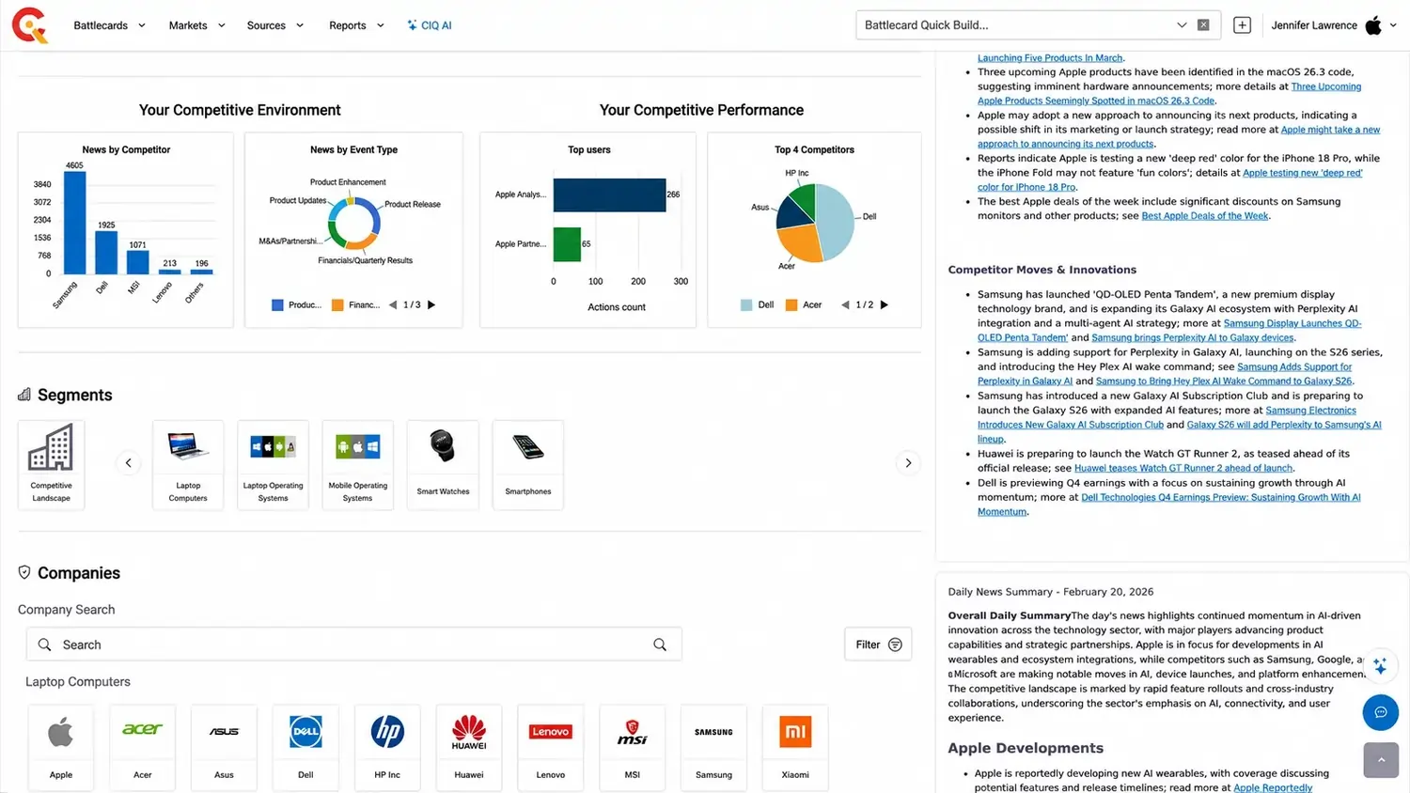
Task: Open link Dell Technologies Q4 Earnings Preview
Action: pos(1169,505)
